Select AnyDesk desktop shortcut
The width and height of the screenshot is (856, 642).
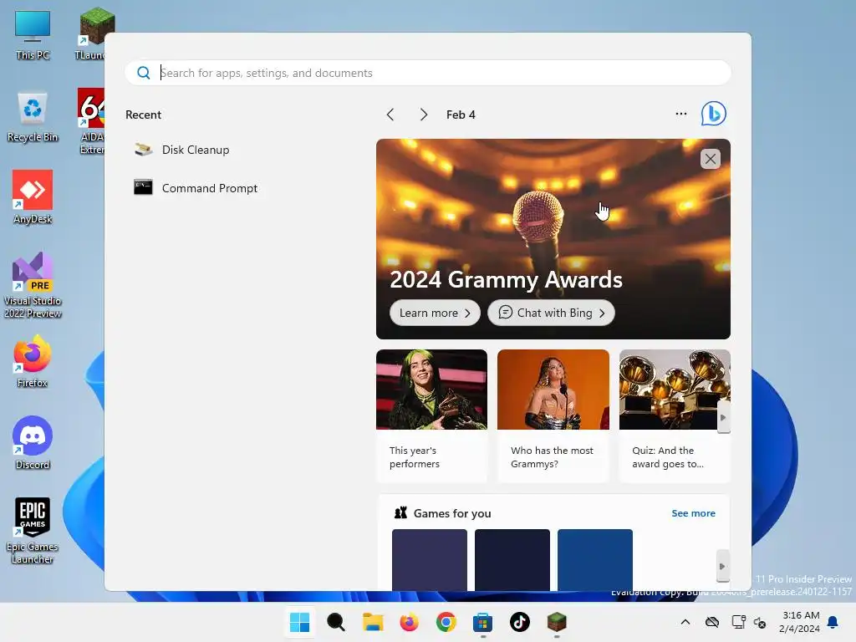point(33,197)
